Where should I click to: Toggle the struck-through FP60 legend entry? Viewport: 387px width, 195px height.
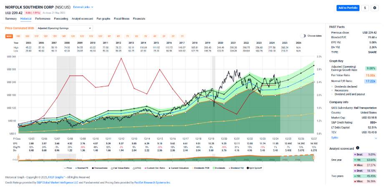point(137,168)
